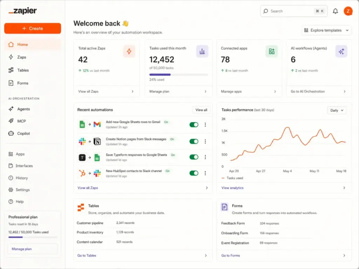Click View all button in Recent automations
This screenshot has height=269, width=359.
pyautogui.click(x=201, y=110)
